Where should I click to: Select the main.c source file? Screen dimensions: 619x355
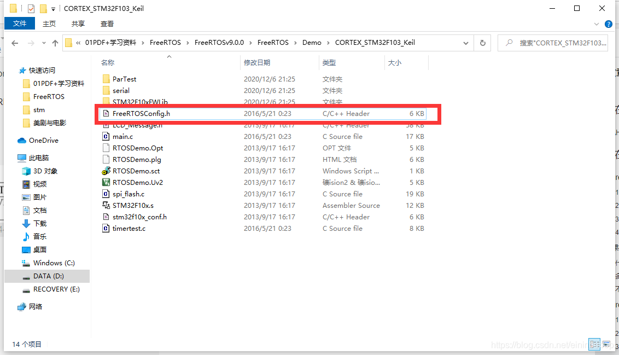click(123, 136)
